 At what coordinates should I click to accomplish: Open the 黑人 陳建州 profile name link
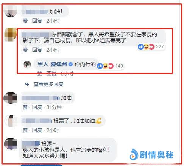52,65
